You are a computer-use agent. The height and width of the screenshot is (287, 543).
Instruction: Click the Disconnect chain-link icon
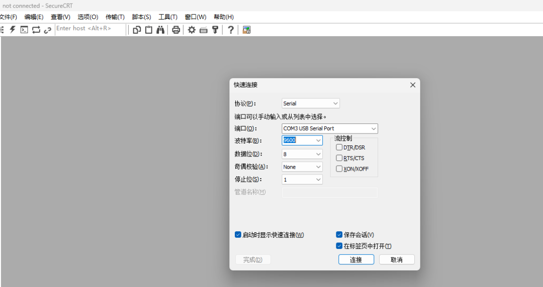[x=47, y=30]
